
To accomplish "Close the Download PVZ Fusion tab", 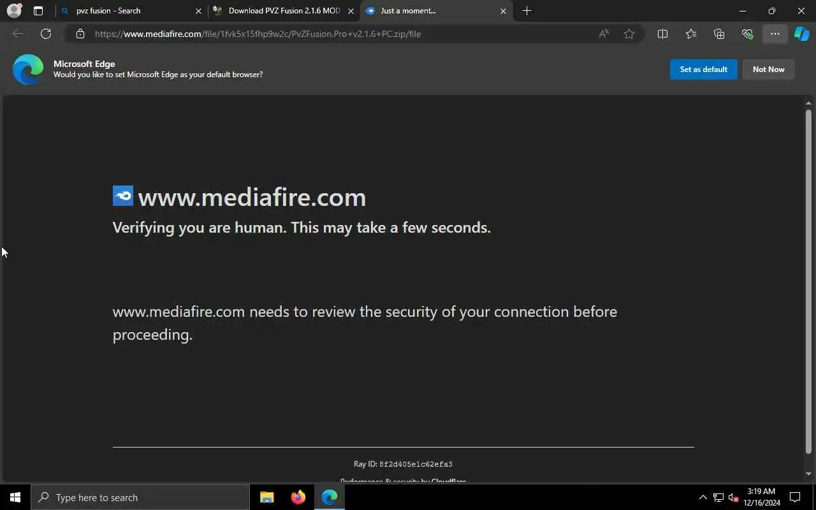I will pos(351,11).
